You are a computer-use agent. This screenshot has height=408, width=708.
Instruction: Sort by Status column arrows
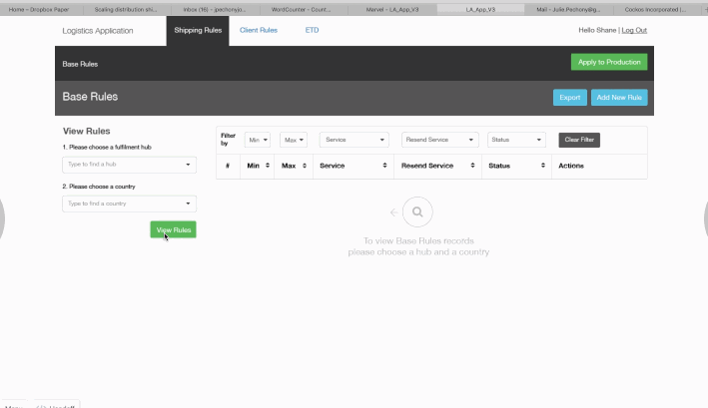pyautogui.click(x=543, y=166)
